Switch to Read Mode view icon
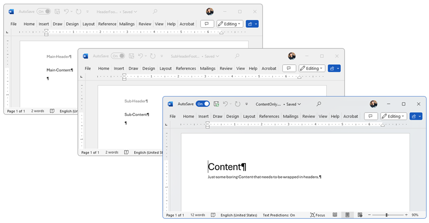Image resolution: width=429 pixels, height=223 pixels. coord(335,215)
